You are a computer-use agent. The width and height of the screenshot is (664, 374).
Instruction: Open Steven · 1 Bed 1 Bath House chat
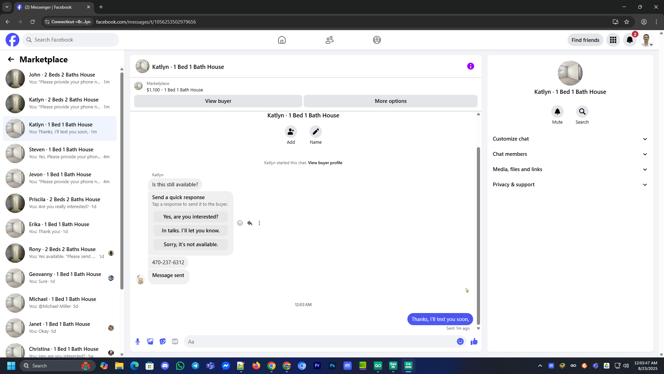(x=61, y=153)
